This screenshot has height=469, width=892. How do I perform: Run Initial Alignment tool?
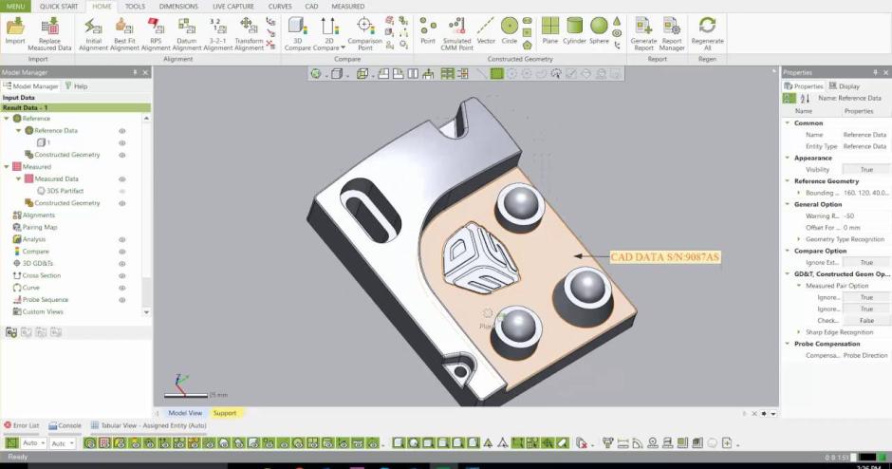pyautogui.click(x=93, y=33)
